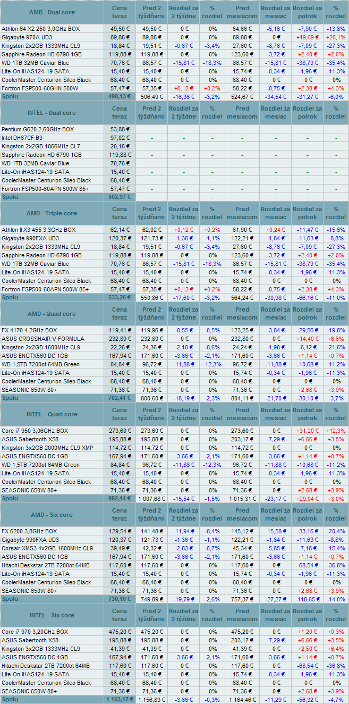The height and width of the screenshot is (704, 349).
Task: Select the 'Core i7 970 3,20GHz BOX' row name
Action: pyautogui.click(x=35, y=632)
